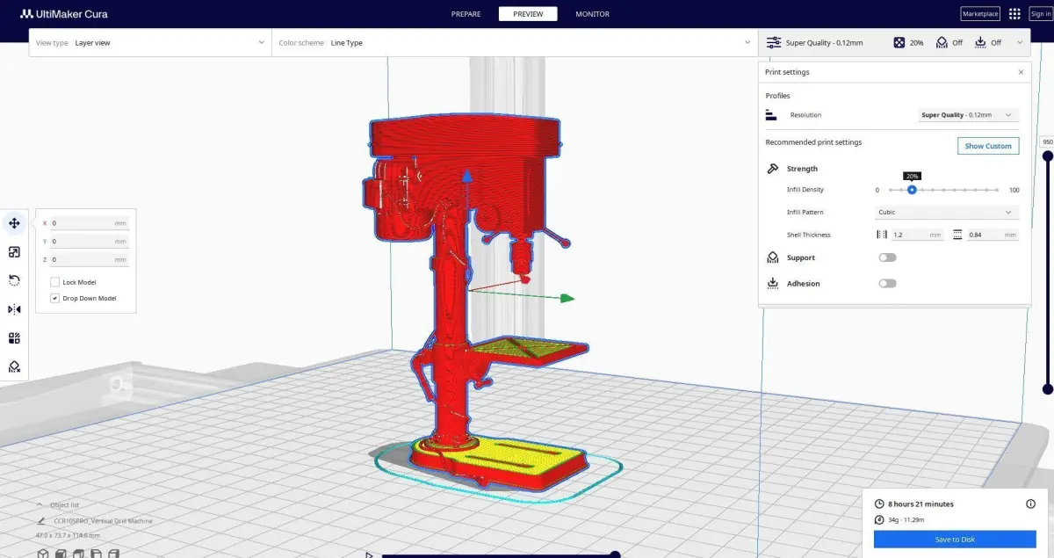Click the upper layer slider handle
Viewport: 1054px width, 558px height.
tap(1048, 156)
